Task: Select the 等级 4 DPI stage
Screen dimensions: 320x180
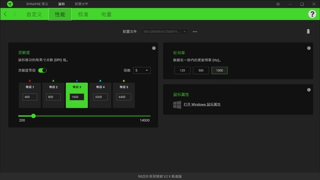Action: [100, 95]
